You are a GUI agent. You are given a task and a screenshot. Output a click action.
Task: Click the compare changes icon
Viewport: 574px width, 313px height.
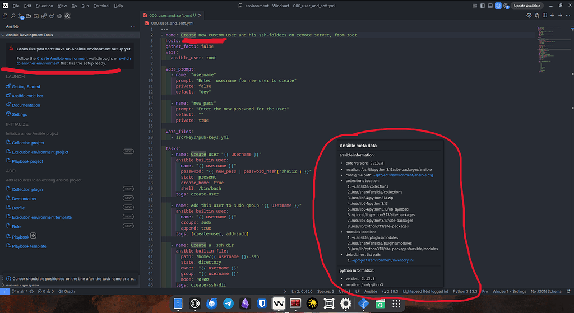click(536, 15)
